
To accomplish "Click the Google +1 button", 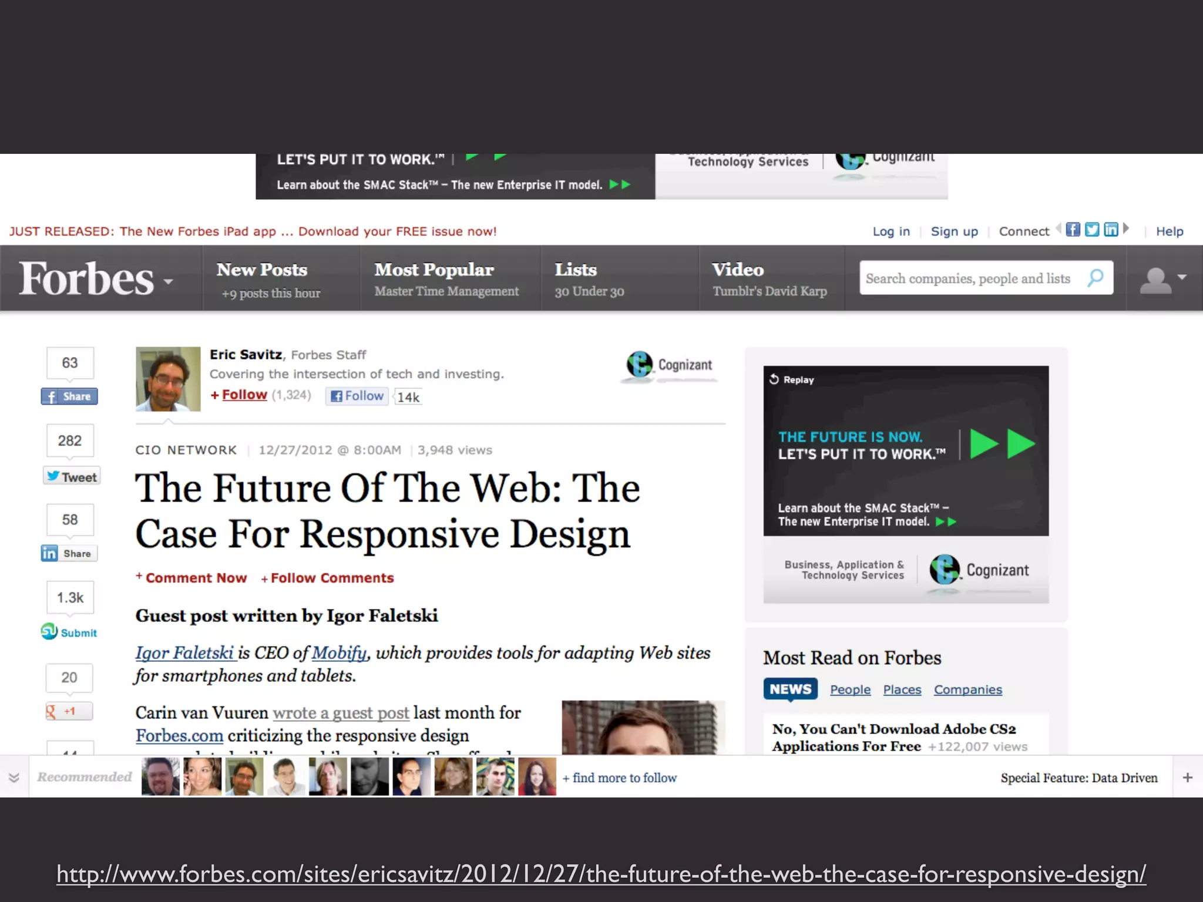I will (69, 711).
